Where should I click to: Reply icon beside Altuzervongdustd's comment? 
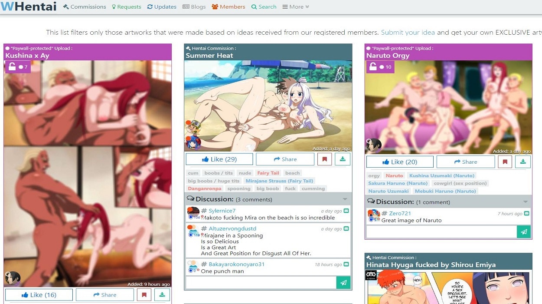click(x=346, y=229)
